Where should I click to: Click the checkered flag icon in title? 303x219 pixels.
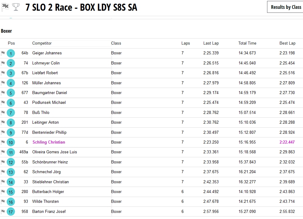coord(5,7)
